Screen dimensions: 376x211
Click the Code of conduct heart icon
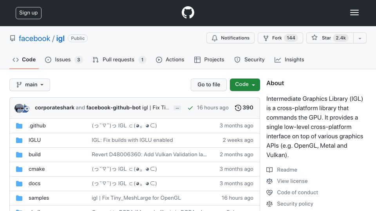tap(269, 192)
